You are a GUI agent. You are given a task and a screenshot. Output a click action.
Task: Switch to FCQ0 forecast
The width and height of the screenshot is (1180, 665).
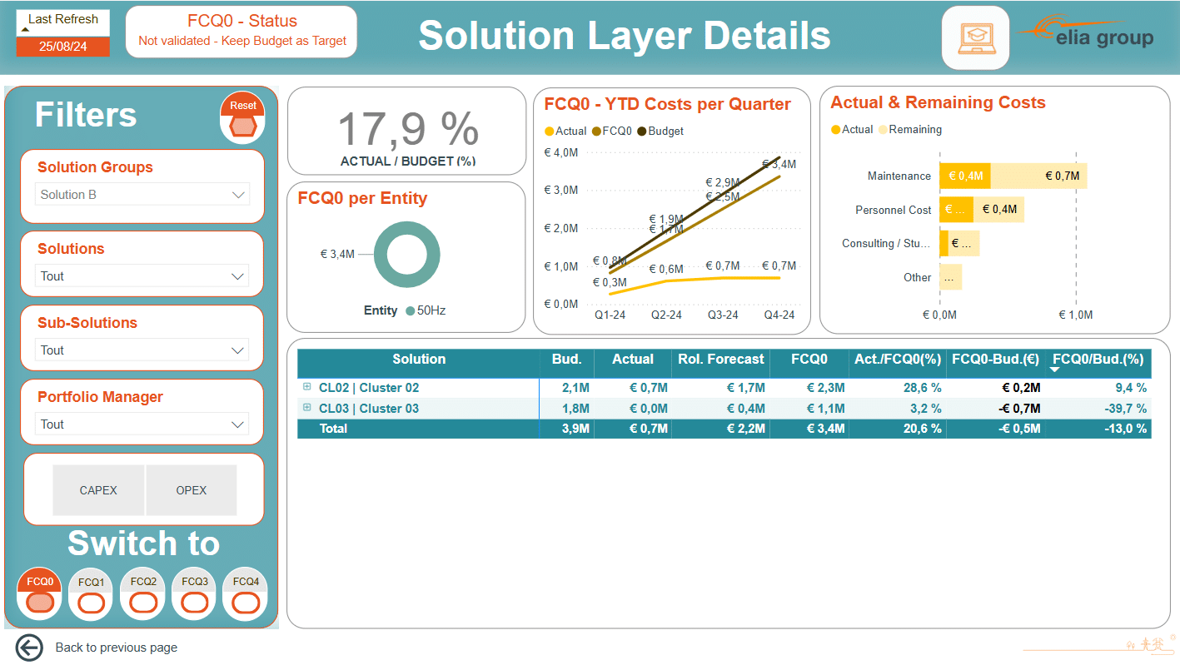[39, 594]
